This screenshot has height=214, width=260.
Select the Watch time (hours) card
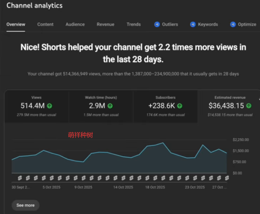coord(101,106)
